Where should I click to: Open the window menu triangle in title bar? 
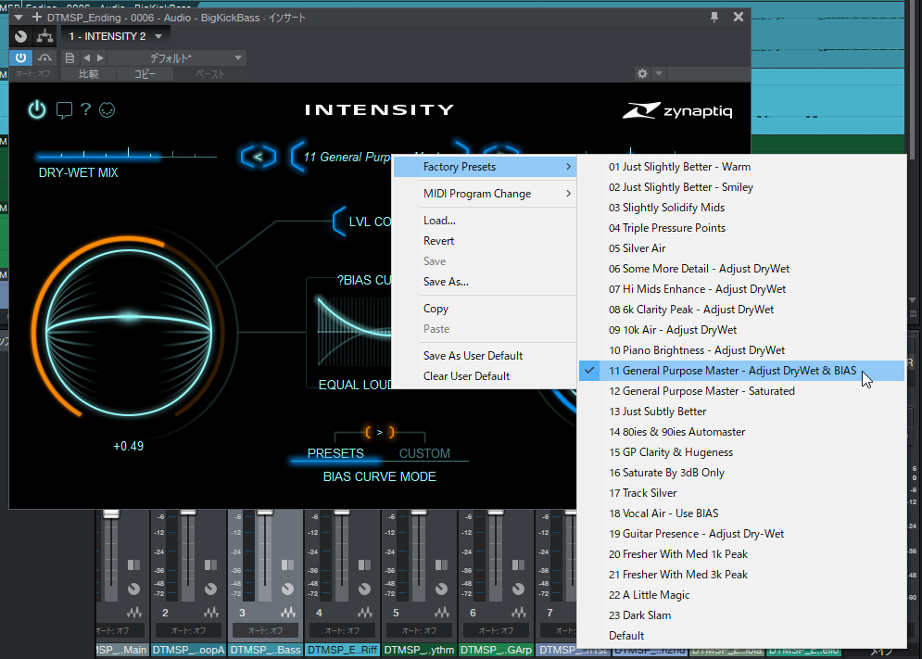coord(19,18)
